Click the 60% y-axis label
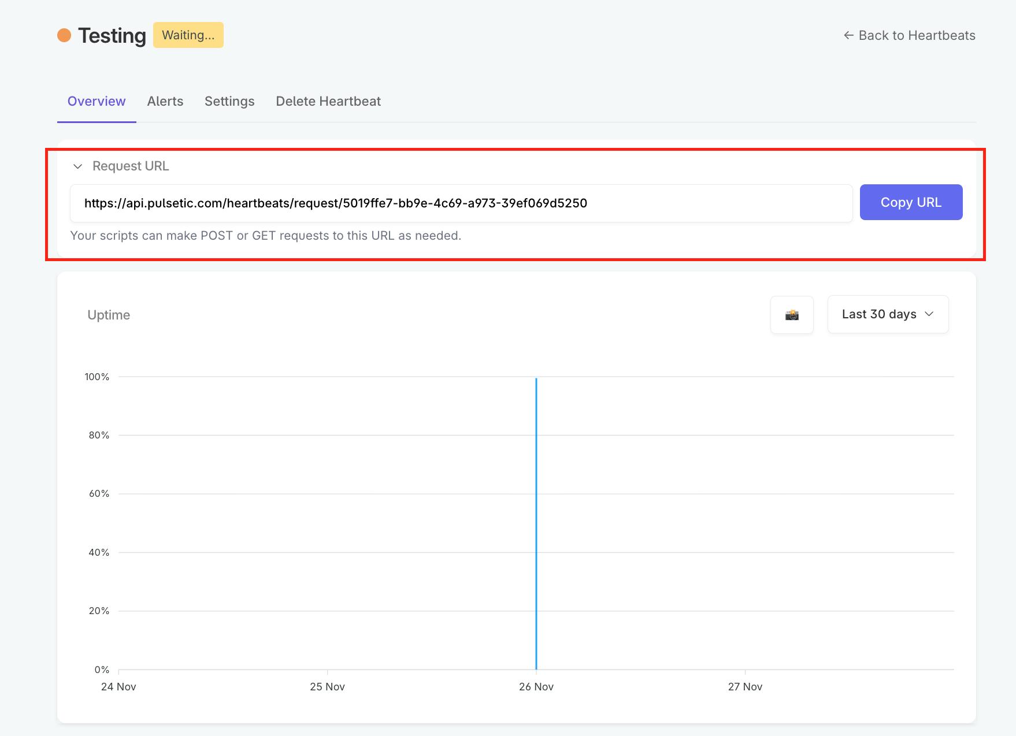Viewport: 1016px width, 736px height. (99, 493)
